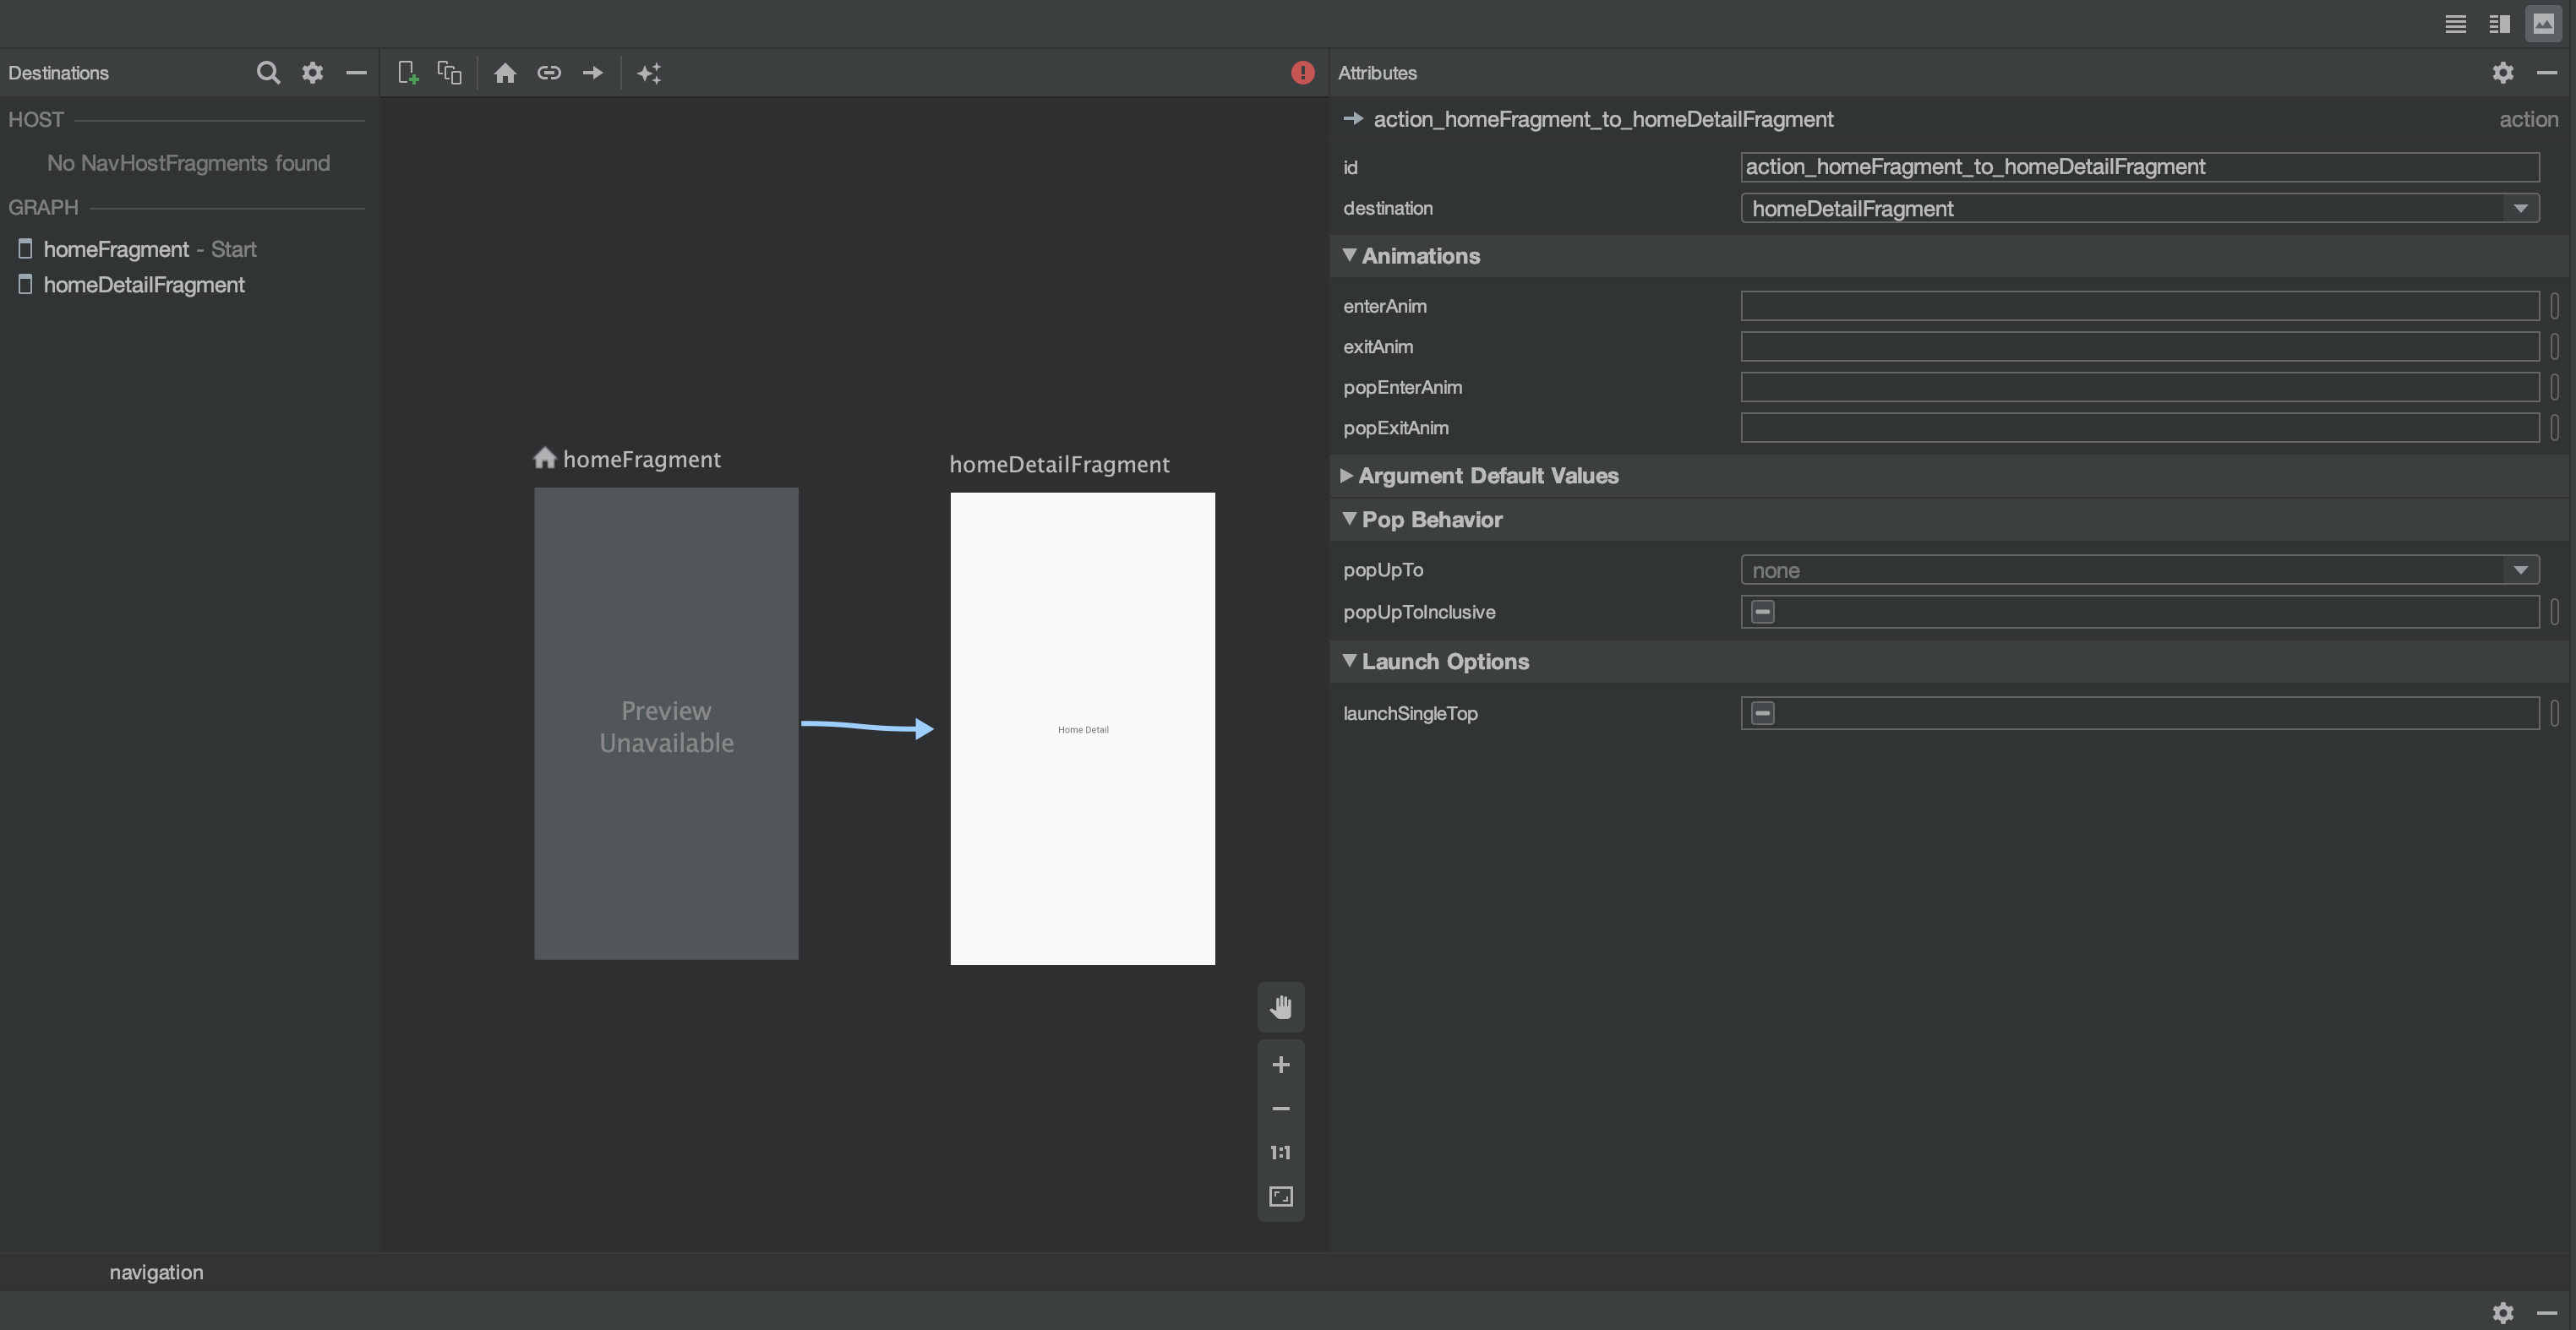Viewport: 2576px width, 1330px height.
Task: Enable the Pan hand tool
Action: click(1280, 1007)
